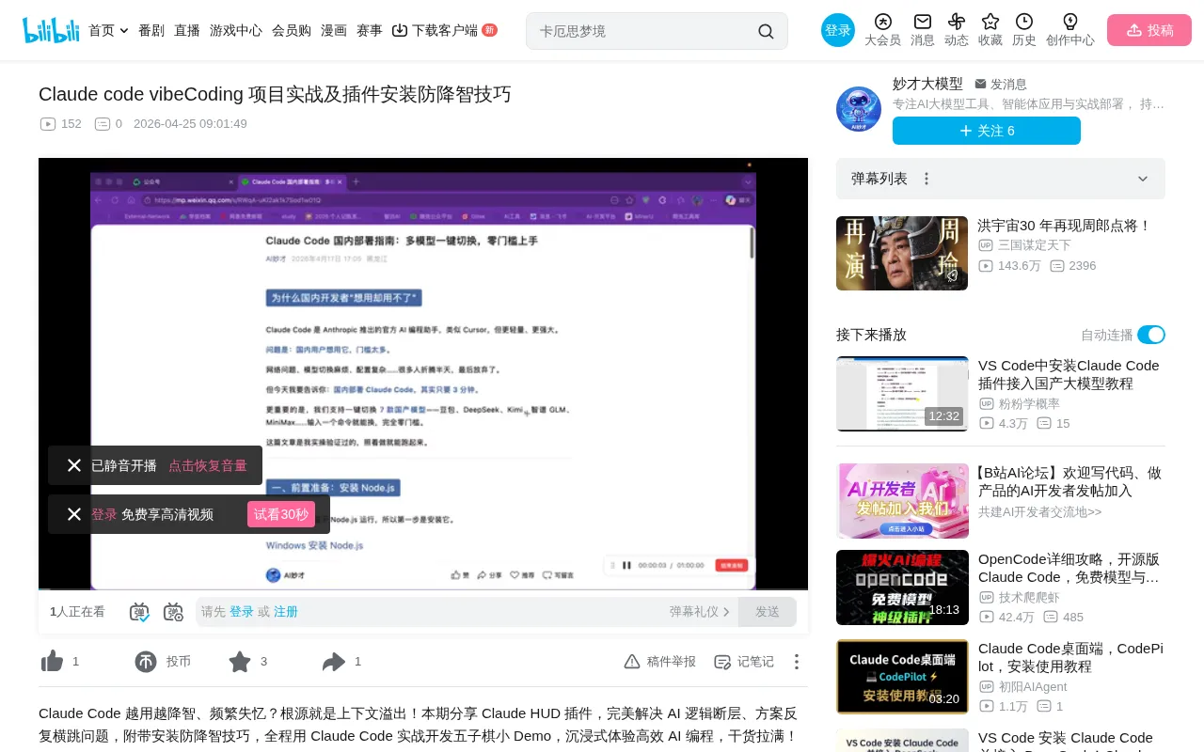The width and height of the screenshot is (1204, 752).
Task: Open 番剧 navigation item
Action: point(151,30)
